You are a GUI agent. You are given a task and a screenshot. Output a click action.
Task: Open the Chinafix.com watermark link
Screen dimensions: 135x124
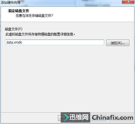coord(112,118)
